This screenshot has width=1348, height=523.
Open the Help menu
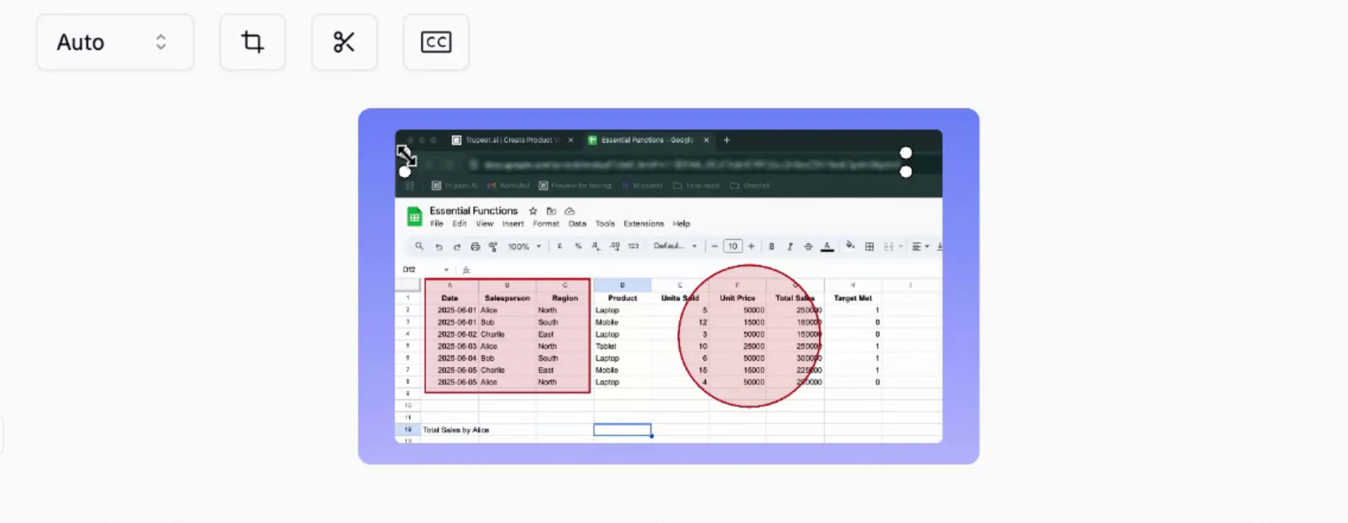click(682, 224)
